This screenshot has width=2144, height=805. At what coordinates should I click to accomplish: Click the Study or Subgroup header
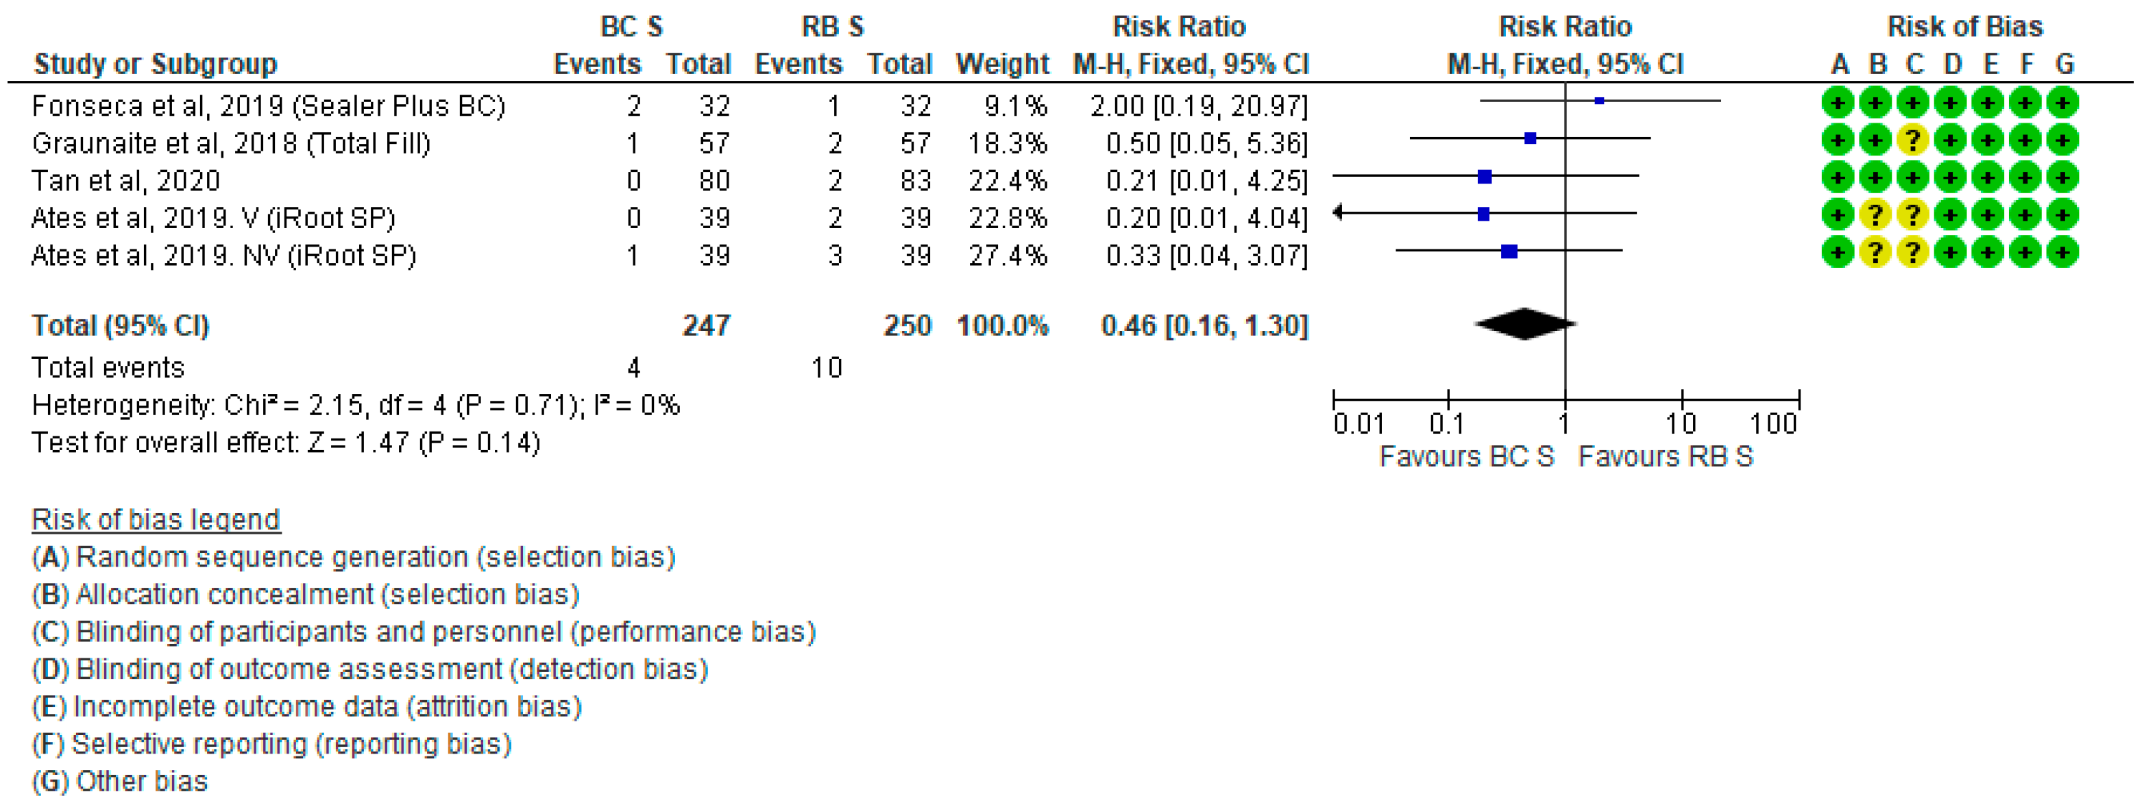(156, 64)
